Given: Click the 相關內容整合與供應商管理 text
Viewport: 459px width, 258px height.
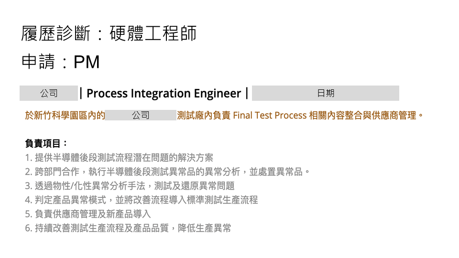Looking at the screenshot, I should [x=363, y=115].
